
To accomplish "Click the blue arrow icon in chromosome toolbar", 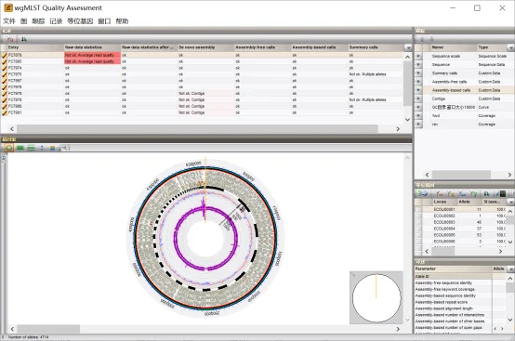I will [42, 148].
